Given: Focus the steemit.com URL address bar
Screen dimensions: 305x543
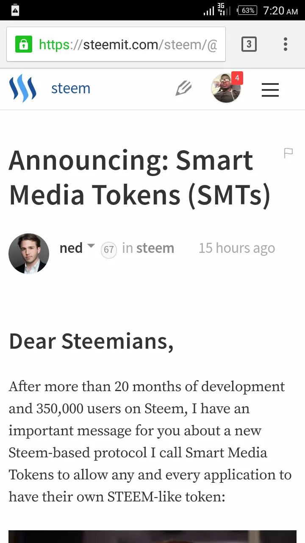Looking at the screenshot, I should (116, 44).
